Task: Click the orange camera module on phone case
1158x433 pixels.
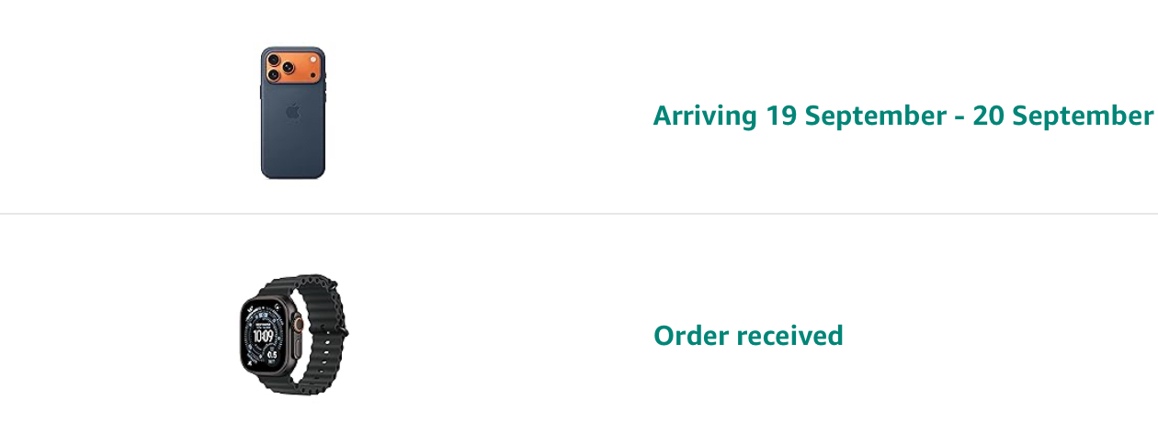Action: tap(292, 69)
